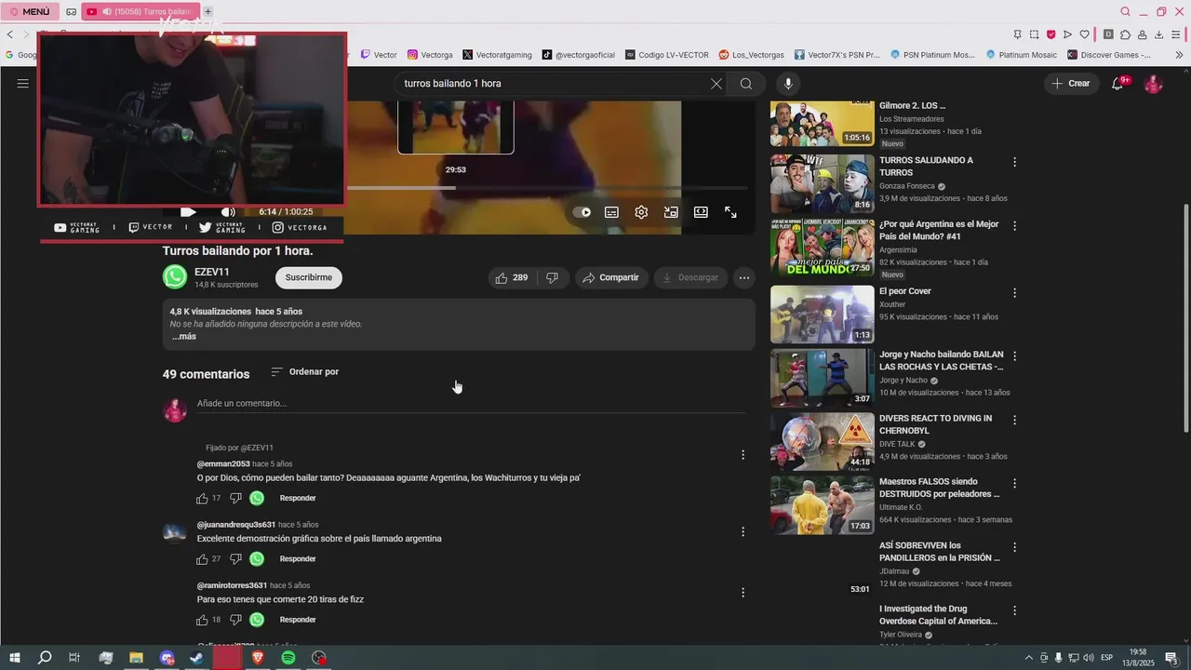Screen dimensions: 1191x670
Task: Switch the player to miniplayer
Action: pos(671,212)
